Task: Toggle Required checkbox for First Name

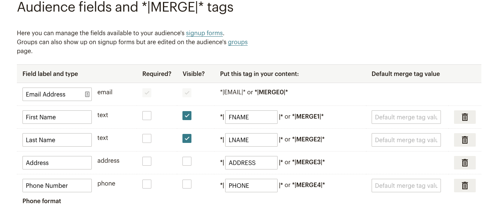Action: coord(147,116)
